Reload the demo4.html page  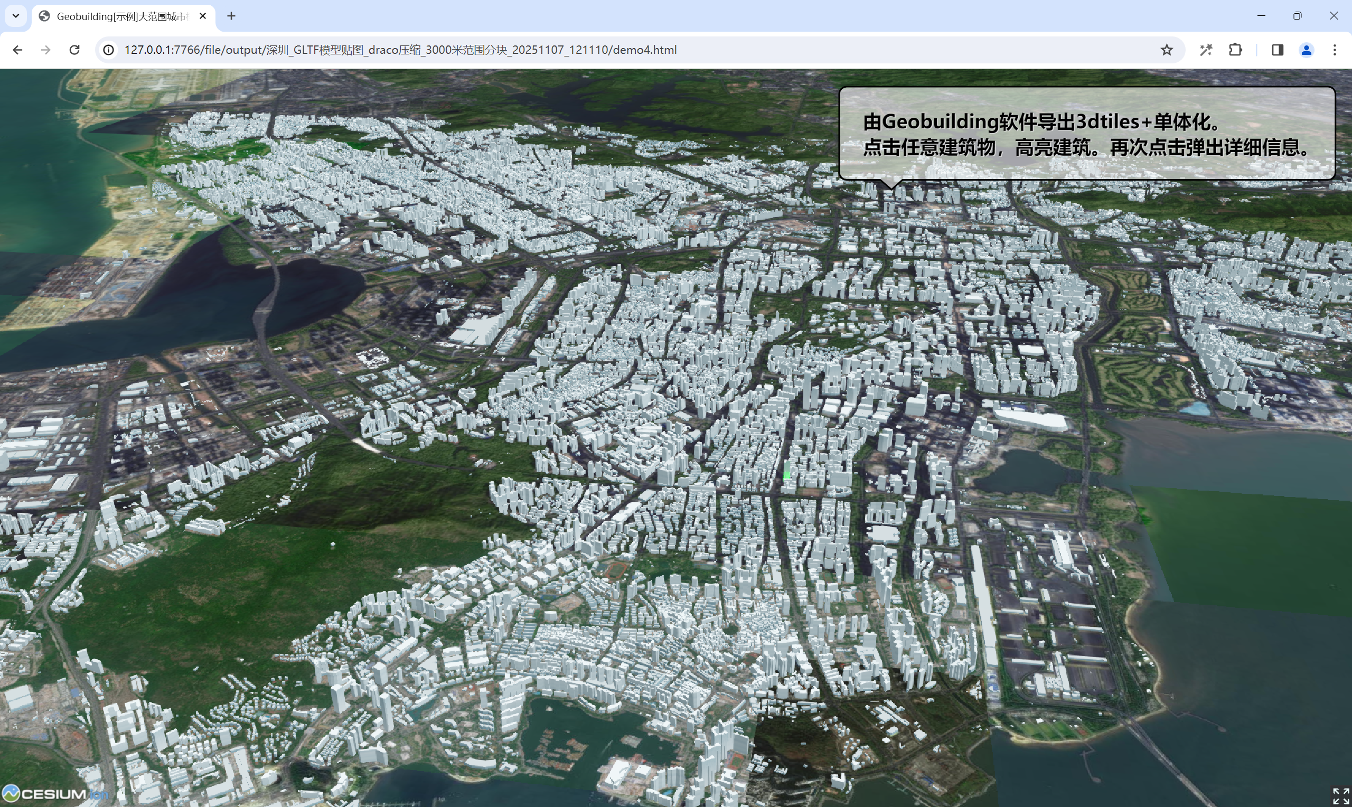click(x=74, y=50)
